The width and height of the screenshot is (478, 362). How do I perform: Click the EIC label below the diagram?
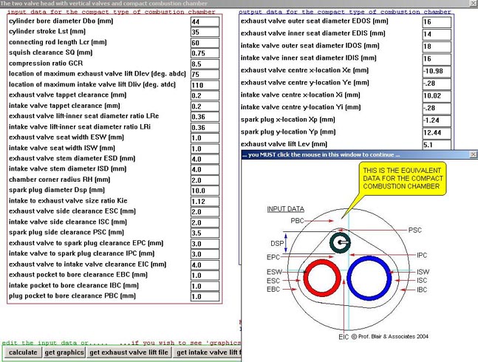click(x=344, y=337)
